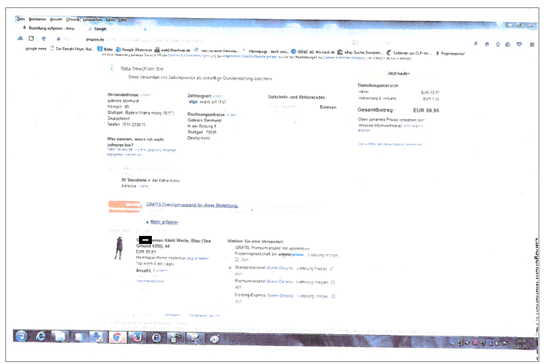544x364 pixels.
Task: Click the GRATIS Premiumversand link
Action: pyautogui.click(x=192, y=205)
